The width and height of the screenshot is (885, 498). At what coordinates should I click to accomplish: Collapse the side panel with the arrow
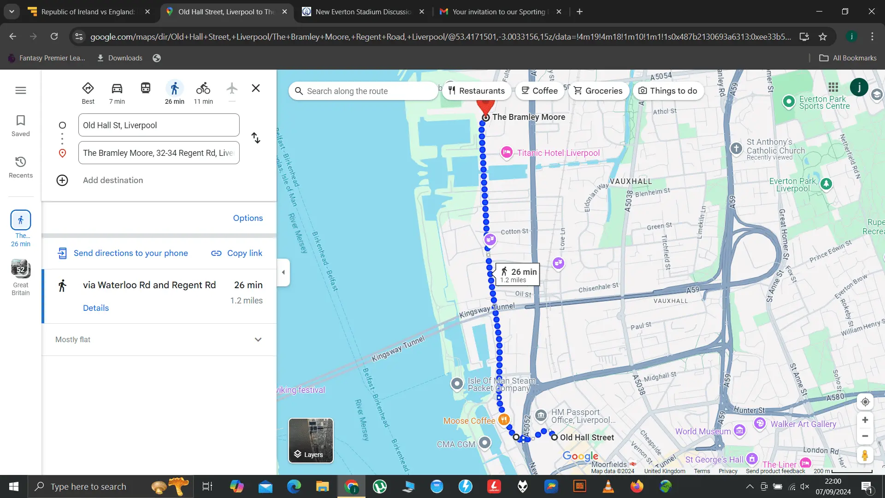(283, 273)
